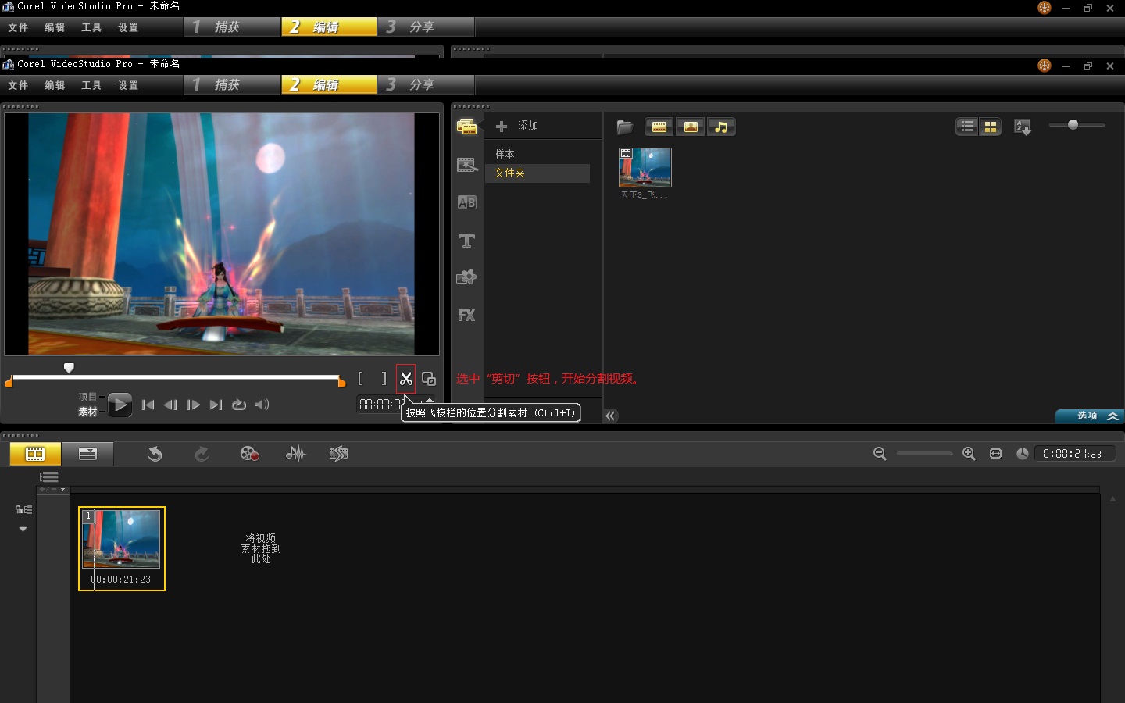This screenshot has height=703, width=1125.
Task: Switch to Storyboard view
Action: click(35, 454)
